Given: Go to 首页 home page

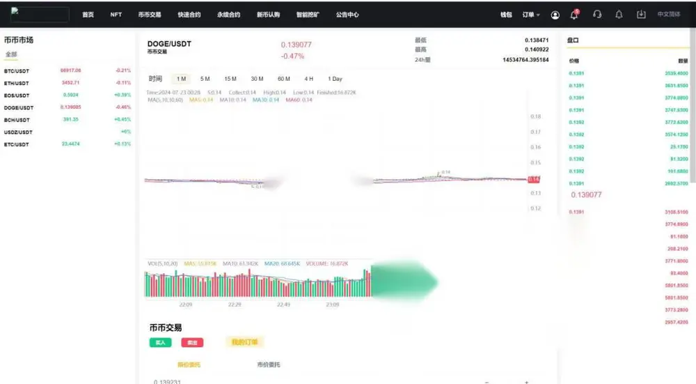Looking at the screenshot, I should [x=88, y=15].
